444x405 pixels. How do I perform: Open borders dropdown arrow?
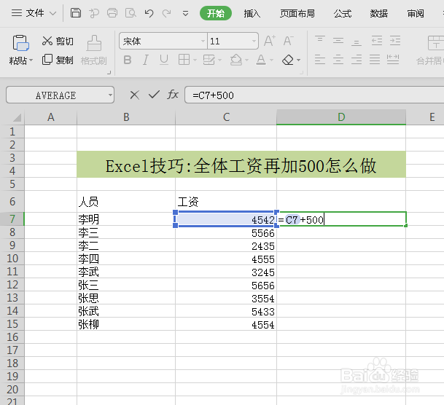[x=195, y=60]
